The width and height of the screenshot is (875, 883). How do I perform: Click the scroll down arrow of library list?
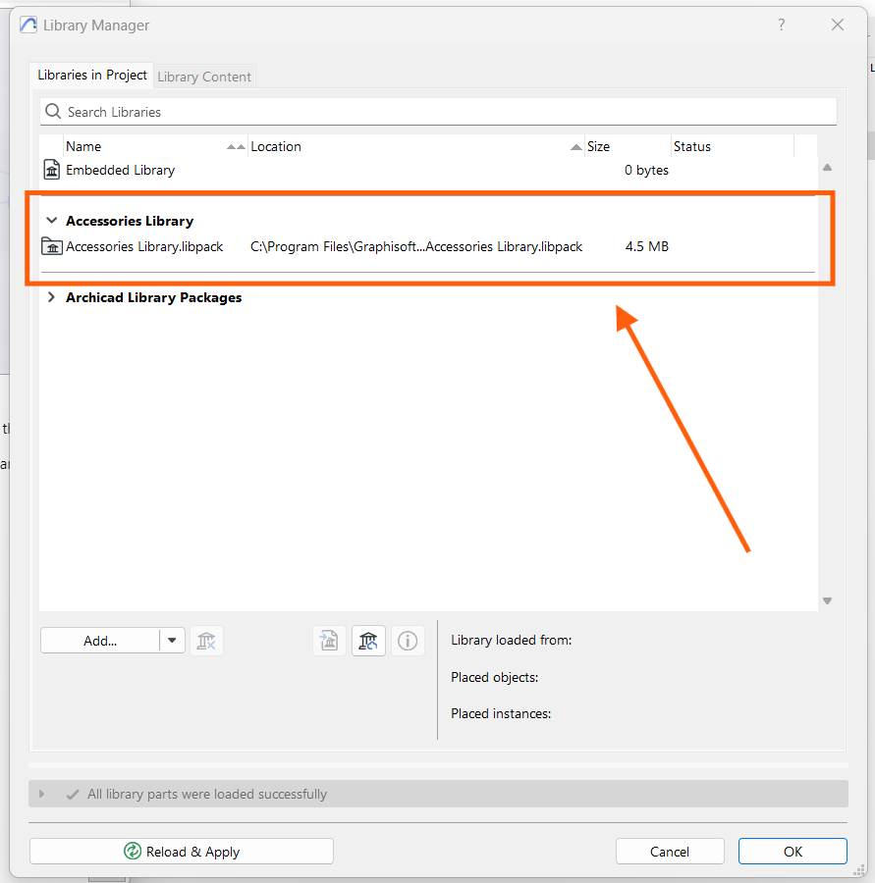[827, 600]
